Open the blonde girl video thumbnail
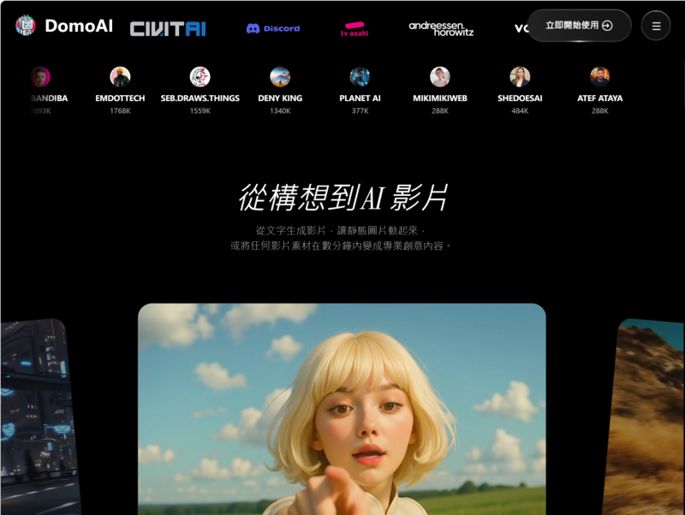Screen dimensions: 685x515 tap(342, 409)
